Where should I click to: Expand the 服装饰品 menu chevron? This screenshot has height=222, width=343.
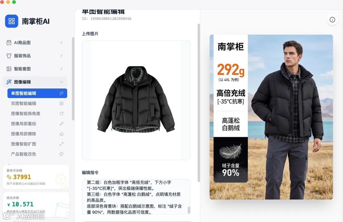62,56
